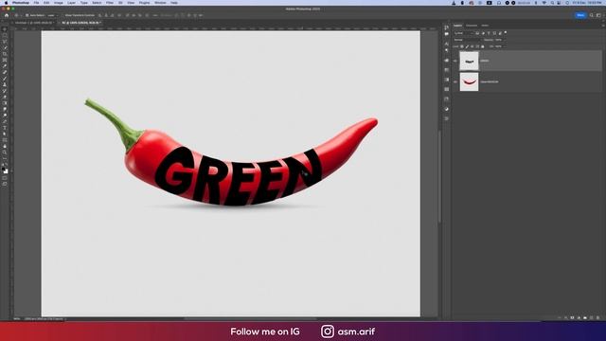Toggle lock all padlock icon
This screenshot has width=606, height=341.
pyautogui.click(x=483, y=46)
